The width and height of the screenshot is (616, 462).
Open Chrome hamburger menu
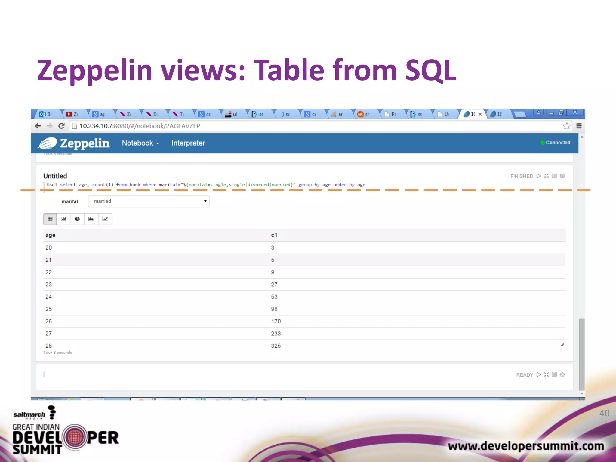tap(579, 126)
